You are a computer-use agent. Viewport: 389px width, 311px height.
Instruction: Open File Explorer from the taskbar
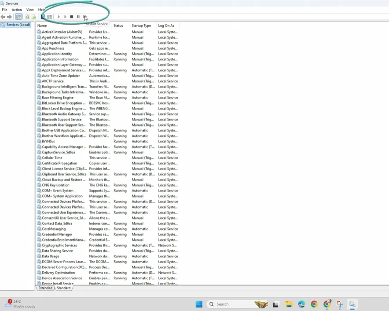point(289,304)
